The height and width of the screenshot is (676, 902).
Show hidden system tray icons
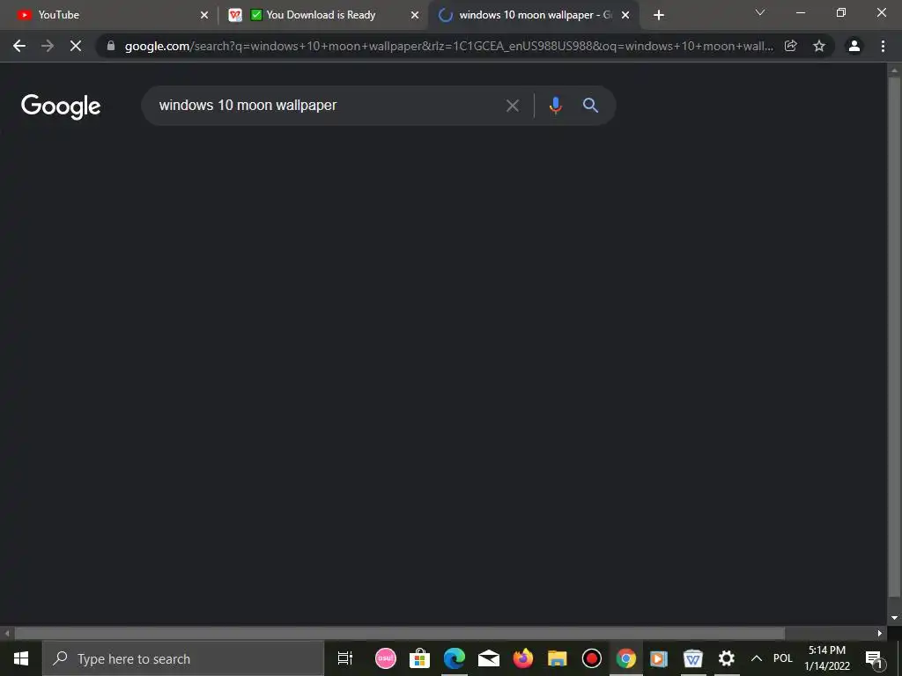tap(757, 658)
